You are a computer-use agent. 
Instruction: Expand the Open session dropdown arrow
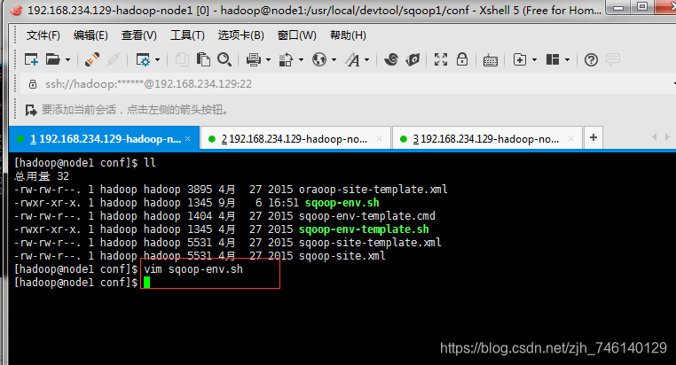click(x=67, y=60)
